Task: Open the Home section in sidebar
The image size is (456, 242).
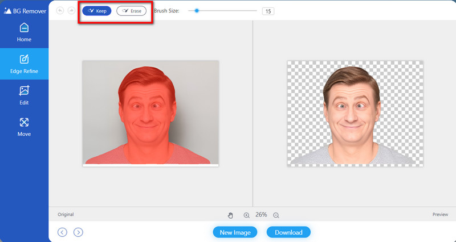Action: tap(24, 32)
